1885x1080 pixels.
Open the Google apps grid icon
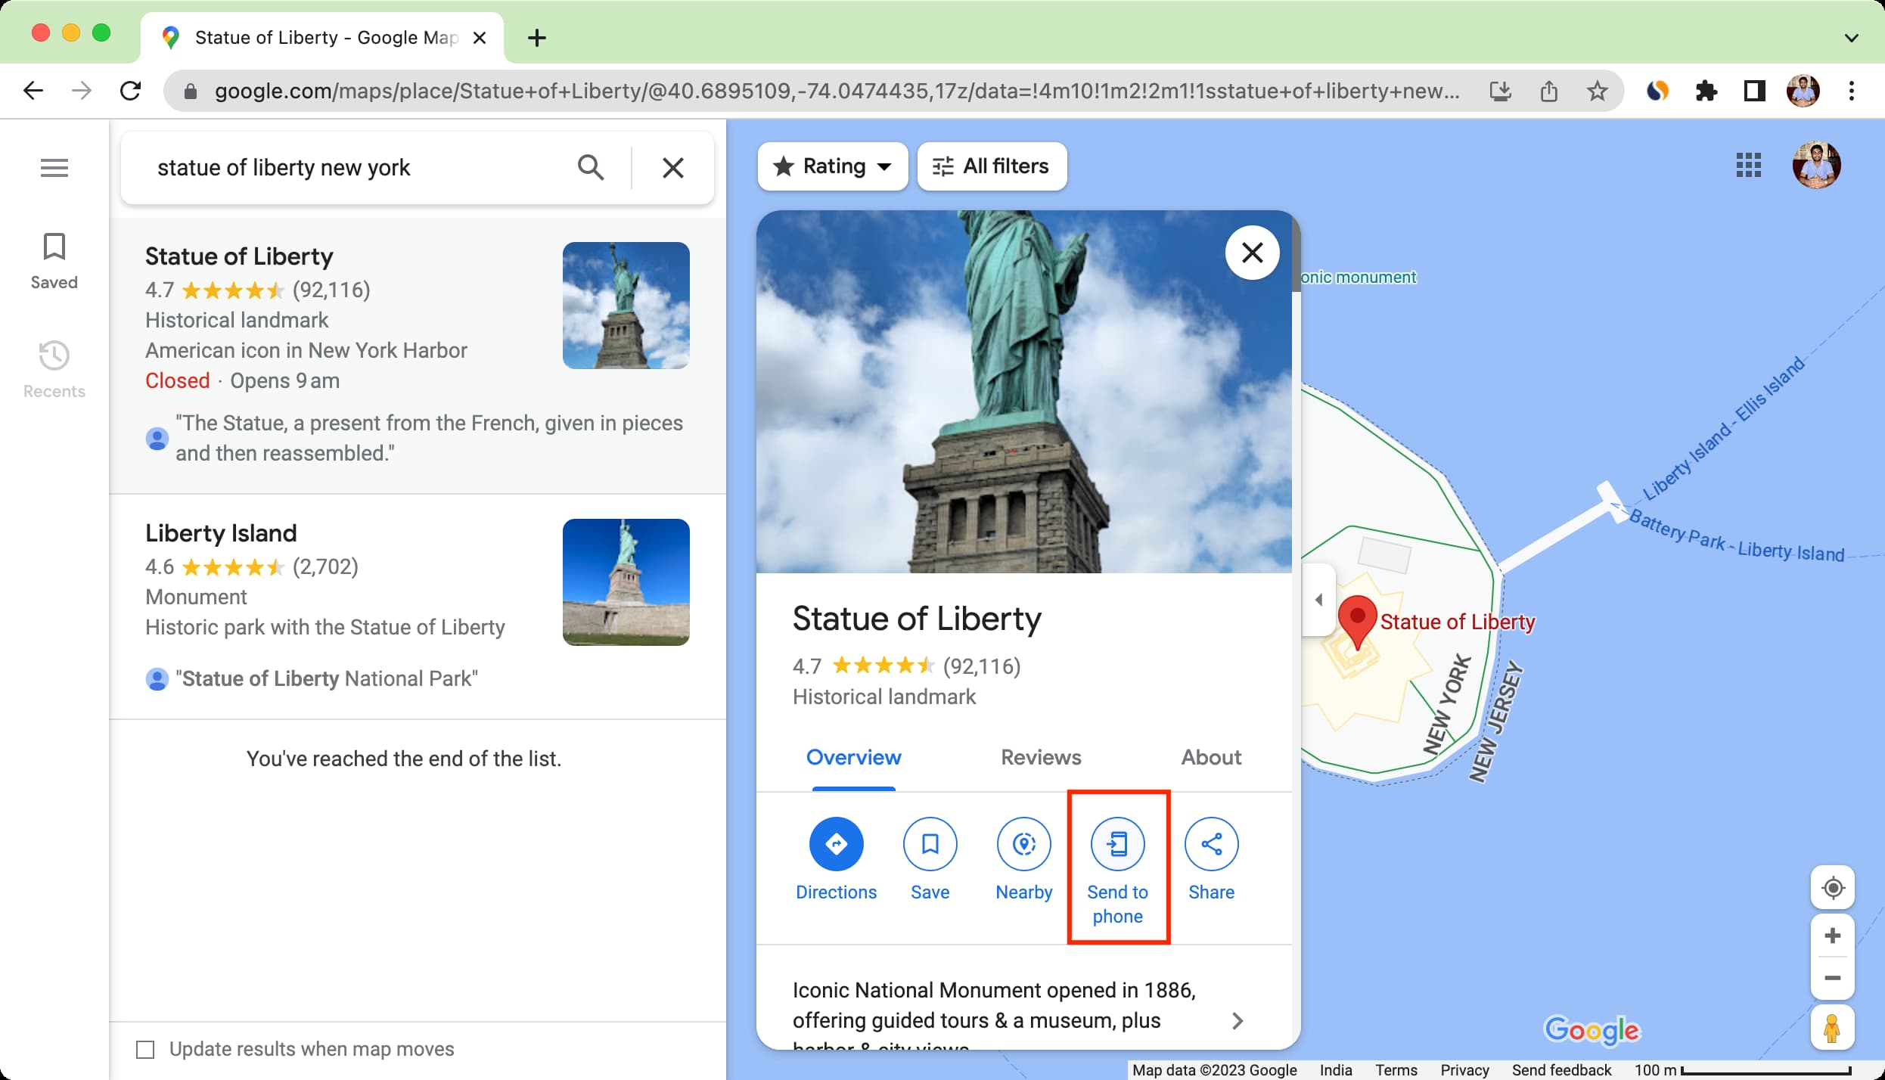click(x=1748, y=165)
